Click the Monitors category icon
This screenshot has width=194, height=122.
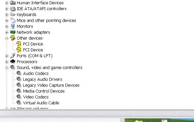[13, 26]
